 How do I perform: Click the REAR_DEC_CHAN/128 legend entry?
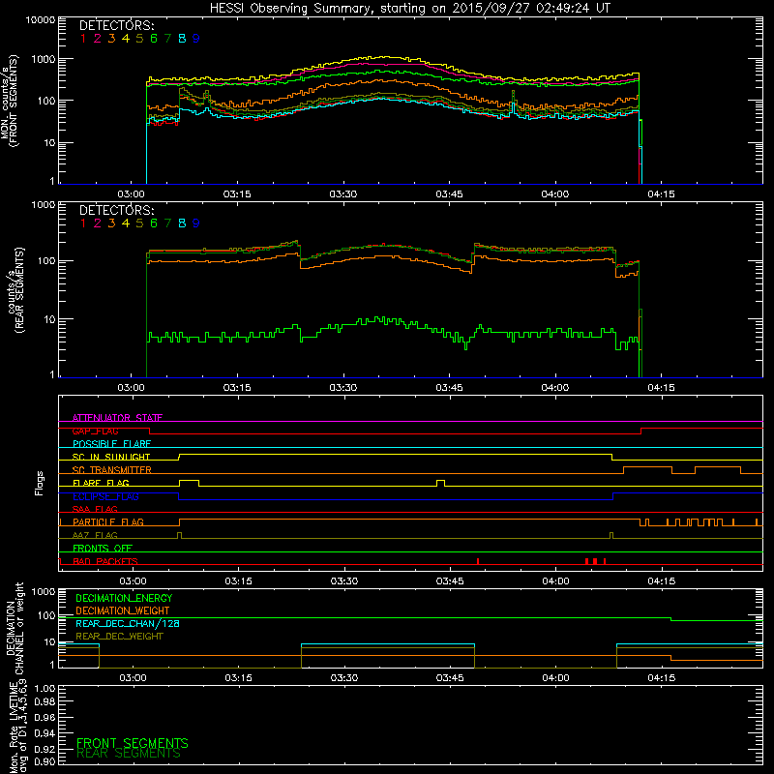(x=128, y=623)
